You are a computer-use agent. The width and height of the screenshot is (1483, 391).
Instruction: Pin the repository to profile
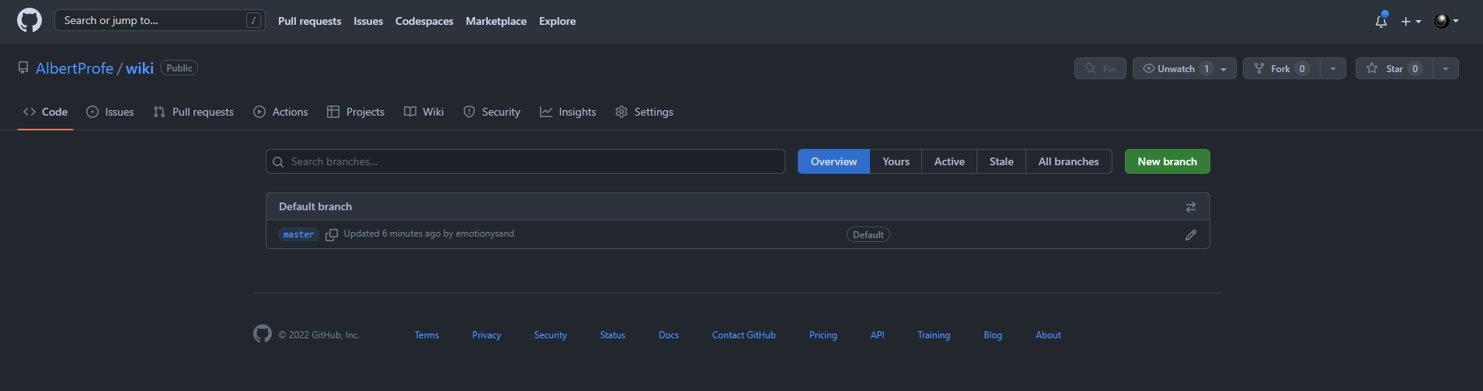click(x=1100, y=68)
